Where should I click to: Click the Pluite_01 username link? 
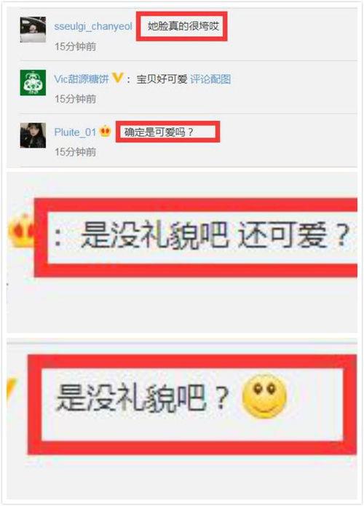[75, 133]
